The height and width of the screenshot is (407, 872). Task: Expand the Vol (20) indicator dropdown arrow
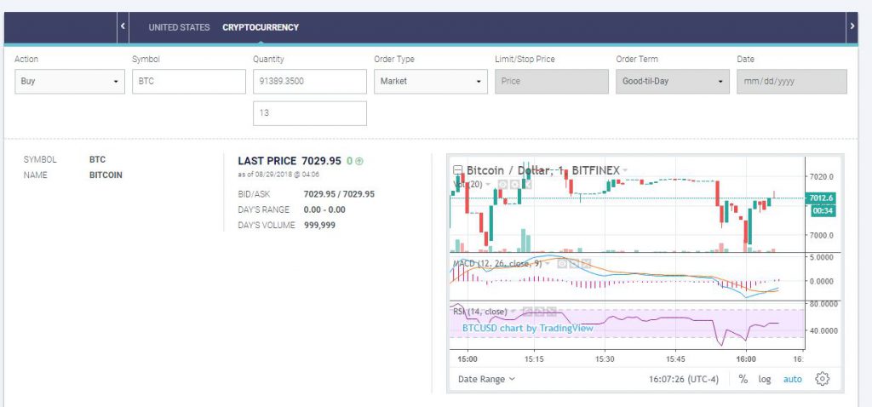tap(488, 184)
